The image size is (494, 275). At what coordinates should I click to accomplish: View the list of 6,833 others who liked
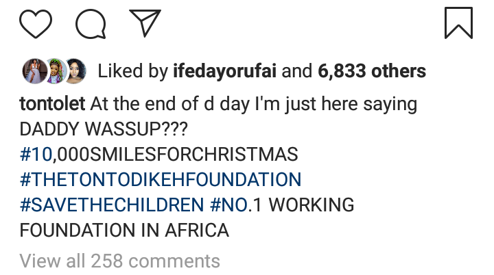click(371, 70)
